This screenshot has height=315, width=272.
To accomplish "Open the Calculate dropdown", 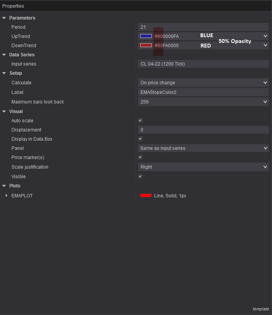I will pyautogui.click(x=203, y=83).
